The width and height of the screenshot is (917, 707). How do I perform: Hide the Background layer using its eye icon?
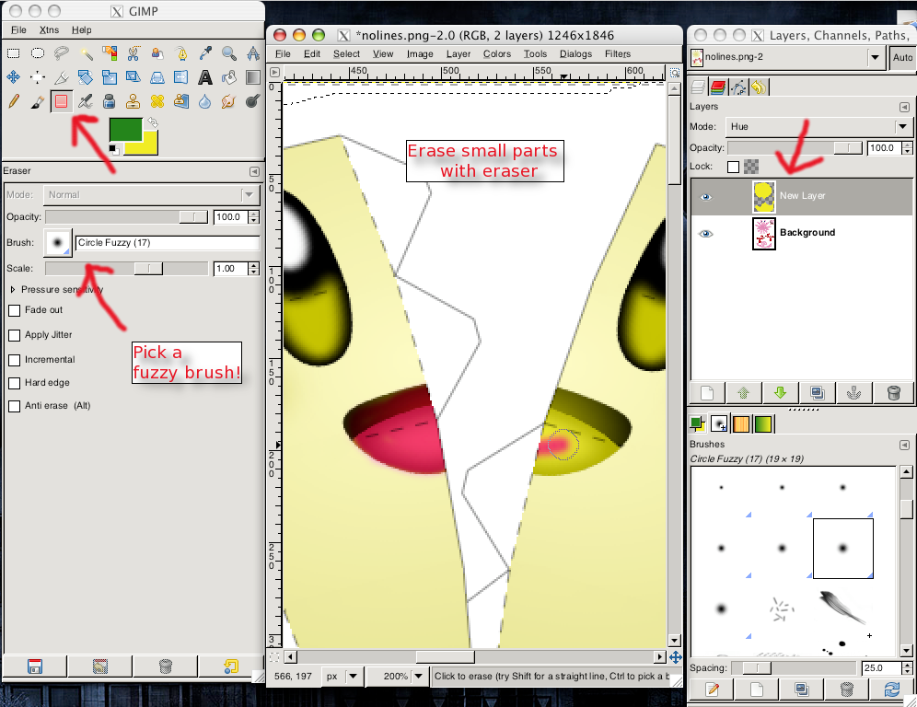click(x=706, y=234)
